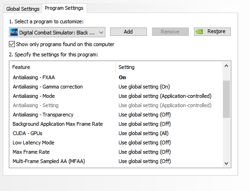Click the NVIDIA logo on Restore button
This screenshot has width=249, height=191.
point(199,32)
